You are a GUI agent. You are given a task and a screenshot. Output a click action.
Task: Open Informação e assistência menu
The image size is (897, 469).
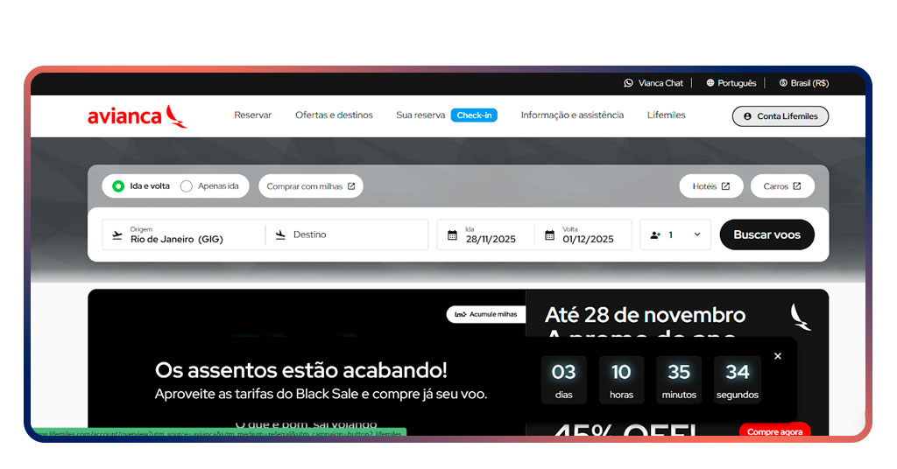(x=572, y=115)
